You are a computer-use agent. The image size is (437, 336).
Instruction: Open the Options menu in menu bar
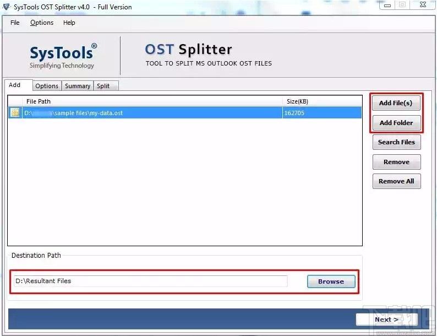[x=42, y=23]
